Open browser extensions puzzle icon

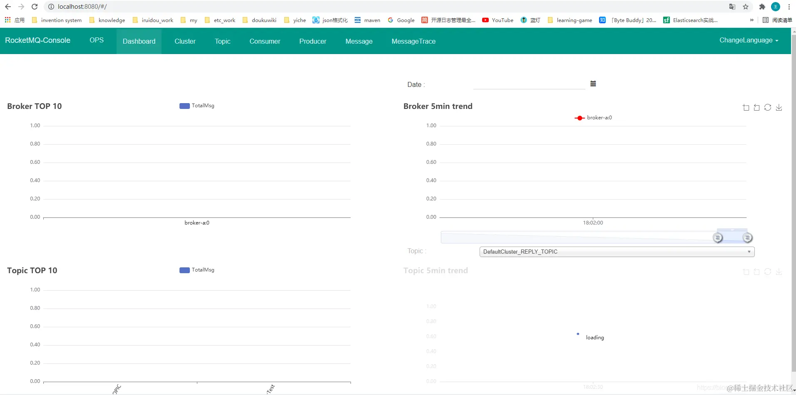(x=762, y=7)
